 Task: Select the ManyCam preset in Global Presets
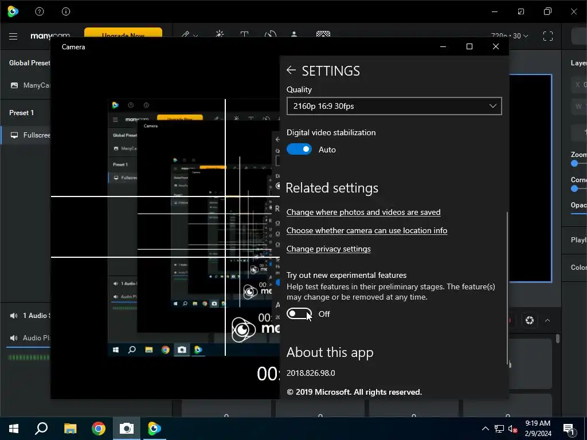(x=30, y=85)
